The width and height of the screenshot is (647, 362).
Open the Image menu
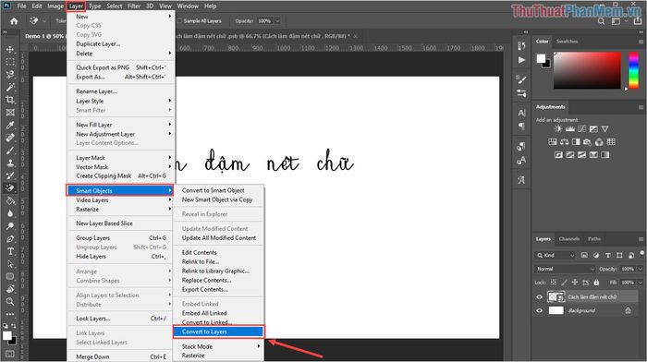tap(55, 6)
